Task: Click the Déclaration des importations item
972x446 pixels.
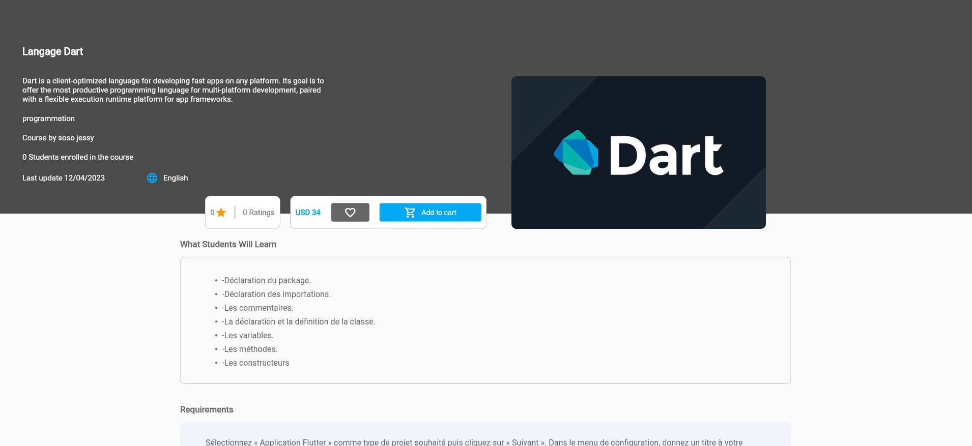Action: coord(276,294)
